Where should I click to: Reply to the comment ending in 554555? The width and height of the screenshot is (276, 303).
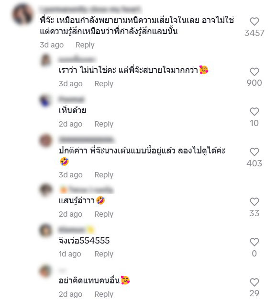[x=104, y=254]
